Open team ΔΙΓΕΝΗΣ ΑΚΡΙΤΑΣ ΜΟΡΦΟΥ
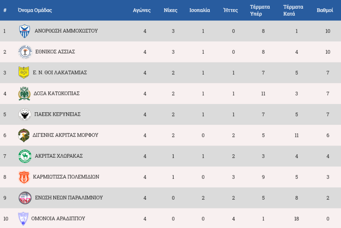341x228 pixels. click(66, 135)
